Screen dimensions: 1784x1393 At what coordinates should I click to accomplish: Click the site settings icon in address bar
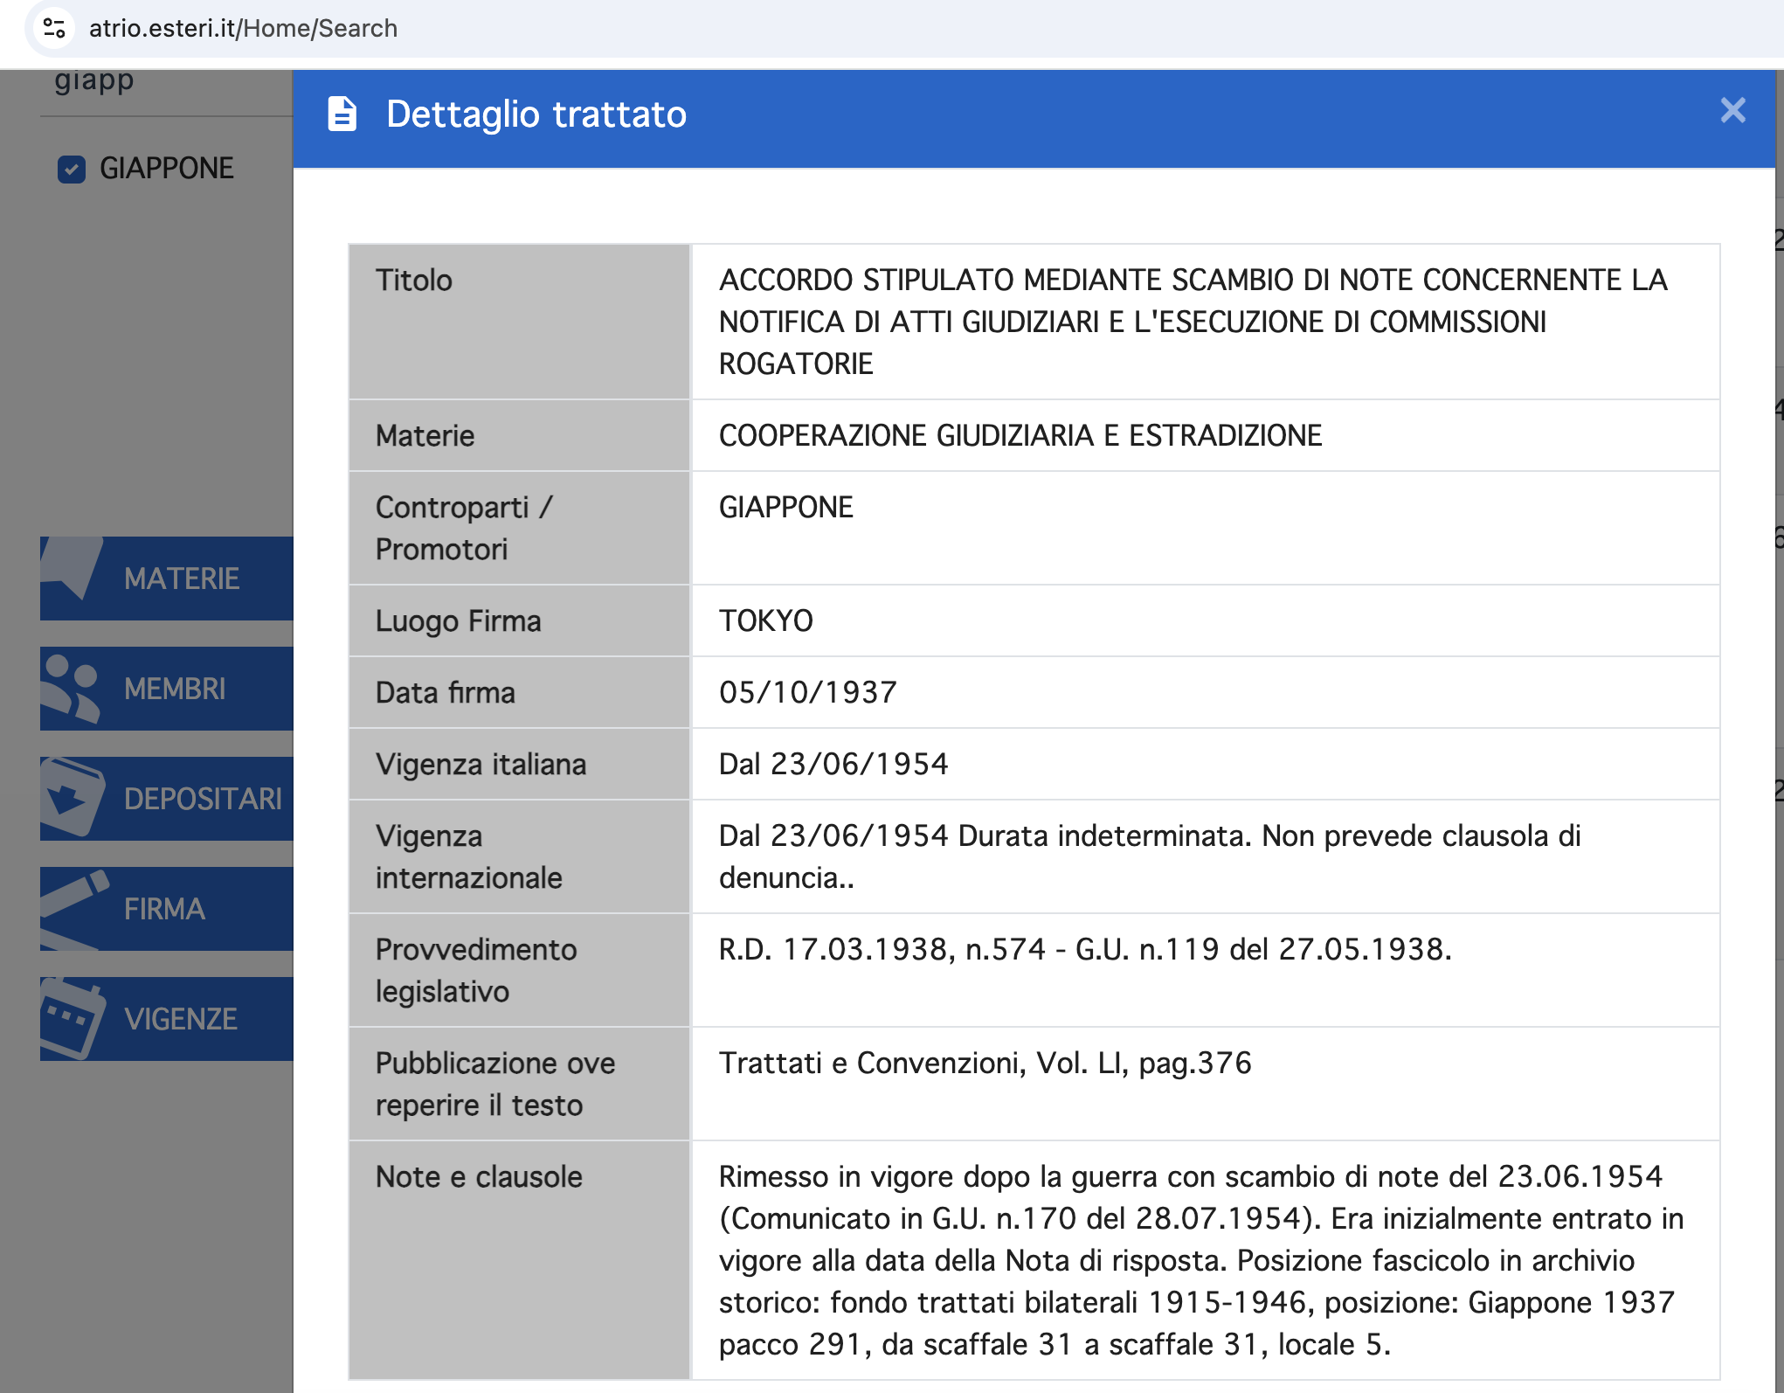coord(54,28)
